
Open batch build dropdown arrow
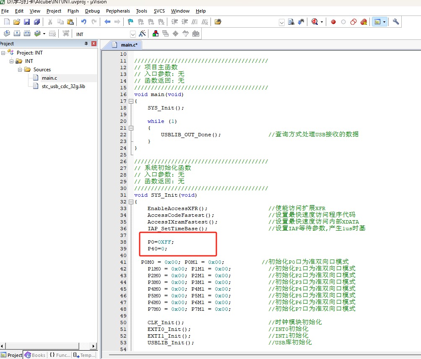pos(44,34)
